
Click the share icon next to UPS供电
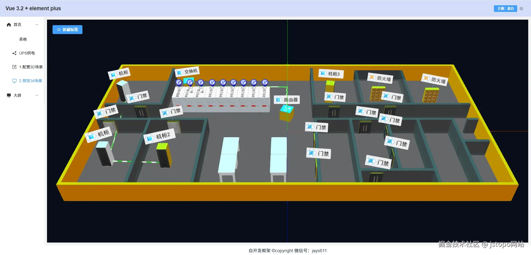click(14, 53)
